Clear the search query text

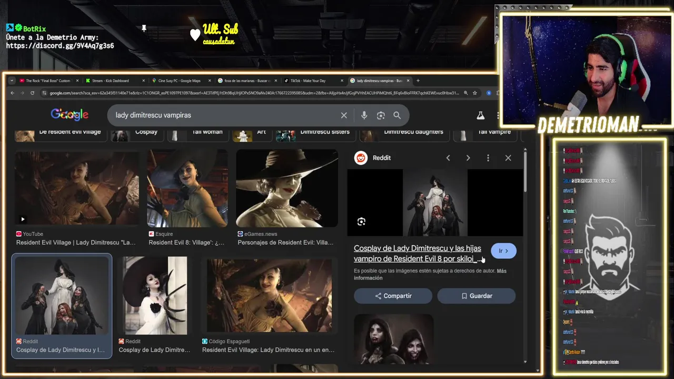[344, 115]
